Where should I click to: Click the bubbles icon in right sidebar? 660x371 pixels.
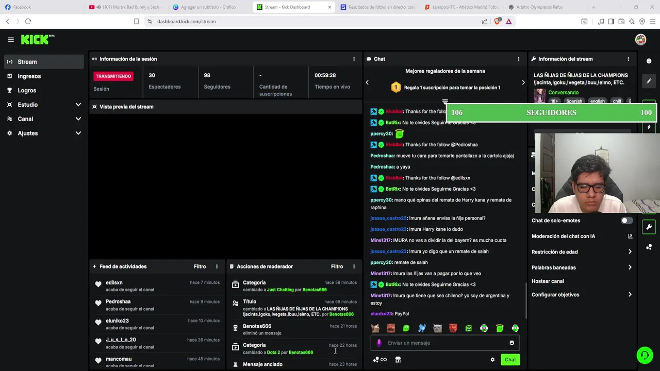click(649, 247)
